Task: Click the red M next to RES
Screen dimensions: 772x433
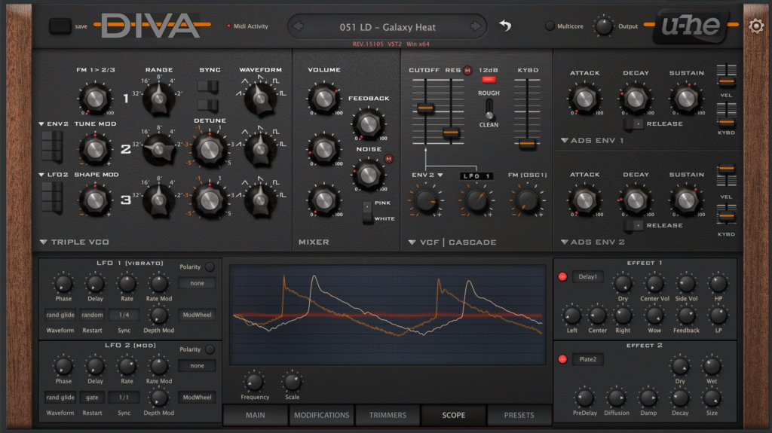Action: point(467,70)
